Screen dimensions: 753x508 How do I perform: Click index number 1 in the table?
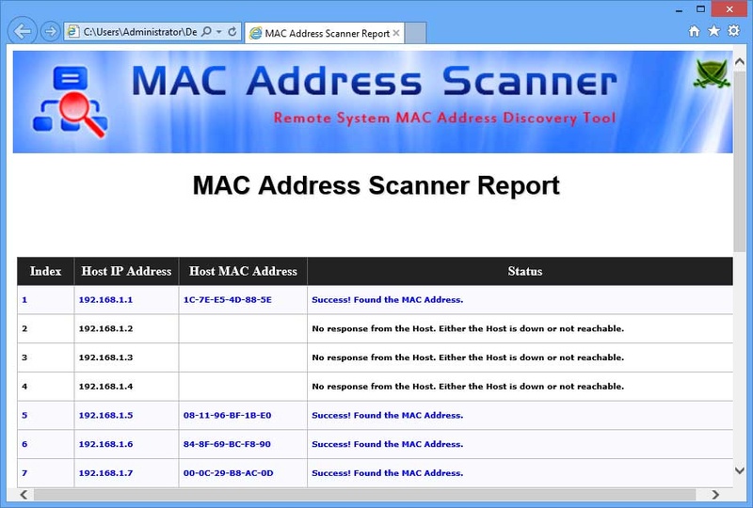click(x=24, y=299)
